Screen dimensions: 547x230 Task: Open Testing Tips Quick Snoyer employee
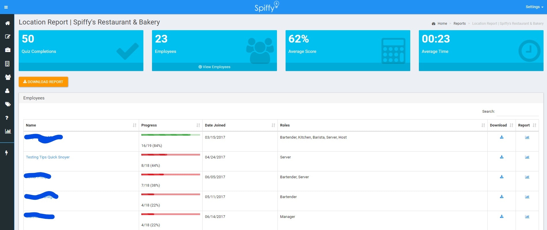click(48, 157)
